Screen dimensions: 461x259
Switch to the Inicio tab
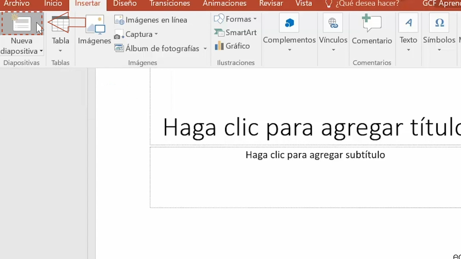tap(53, 4)
